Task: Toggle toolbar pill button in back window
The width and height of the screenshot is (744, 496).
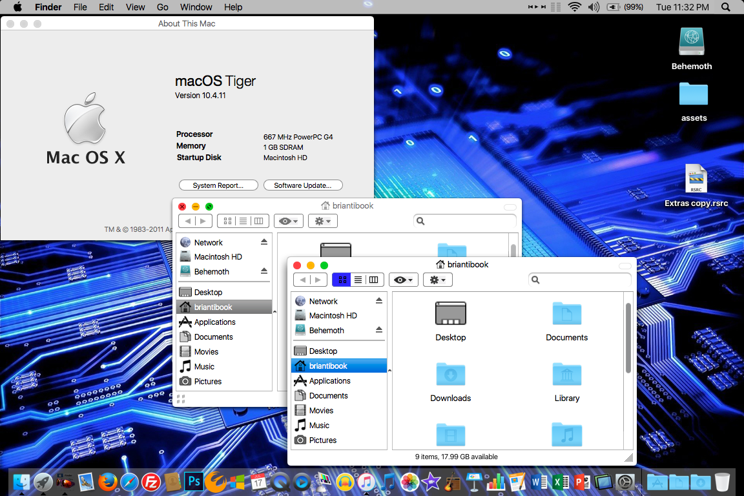Action: (x=510, y=207)
